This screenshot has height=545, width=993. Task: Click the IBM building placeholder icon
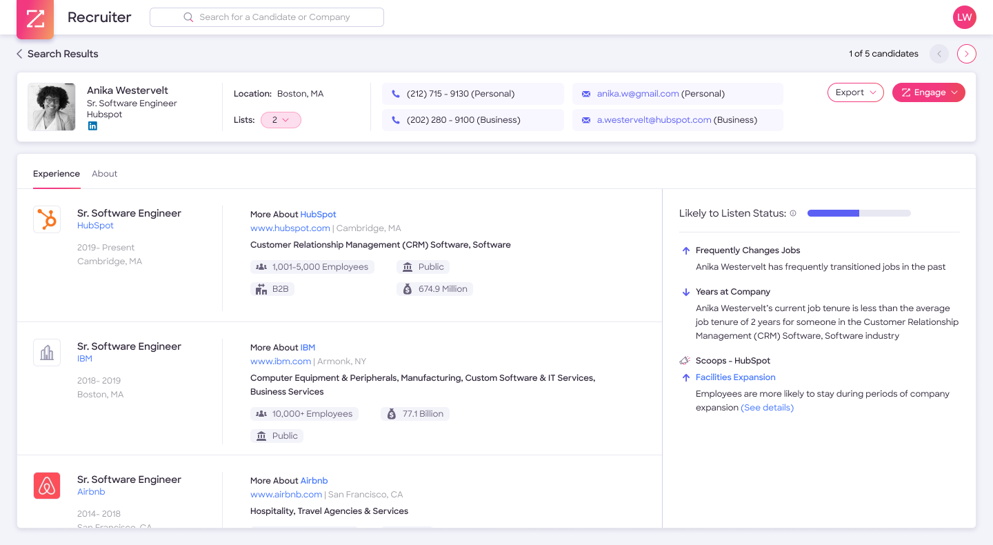tap(47, 353)
